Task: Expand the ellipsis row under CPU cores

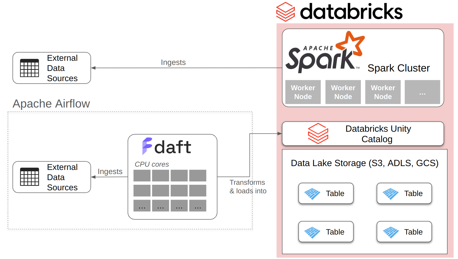Action: click(169, 205)
